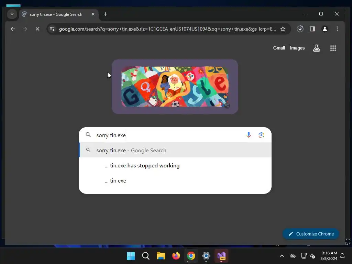Go back to the previous page
Viewport: 352px width, 264px height.
click(13, 29)
